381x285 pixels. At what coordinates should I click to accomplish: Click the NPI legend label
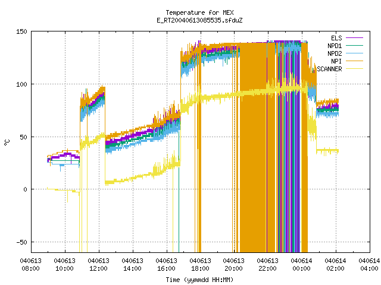coord(336,61)
